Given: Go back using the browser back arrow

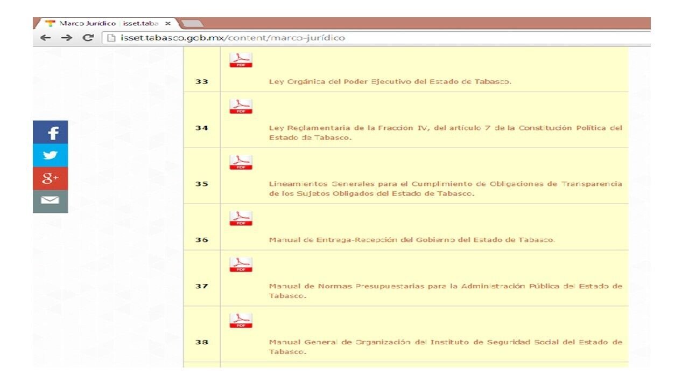Looking at the screenshot, I should 46,38.
